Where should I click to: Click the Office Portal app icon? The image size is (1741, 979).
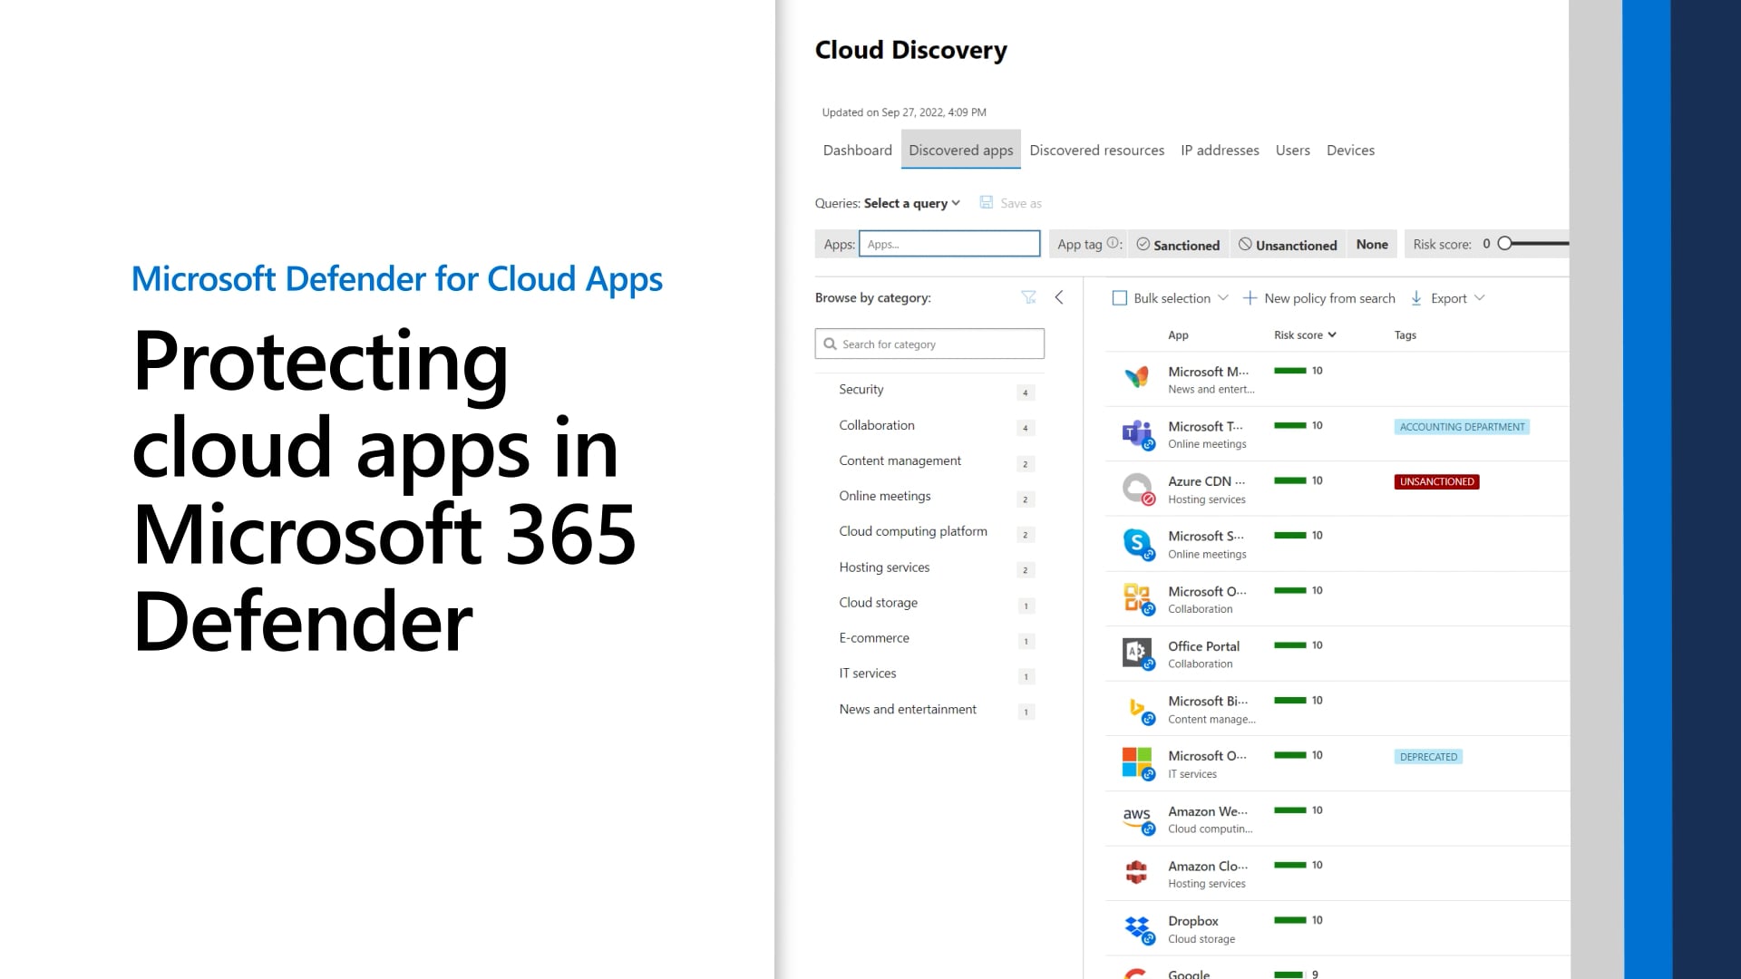[x=1136, y=654]
